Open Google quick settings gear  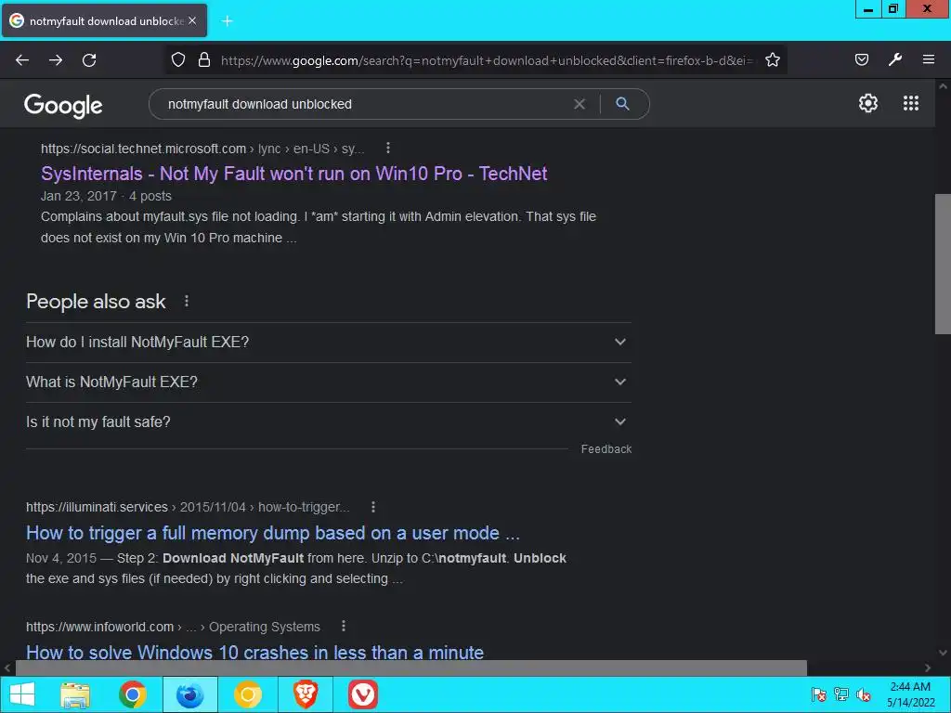pyautogui.click(x=868, y=103)
